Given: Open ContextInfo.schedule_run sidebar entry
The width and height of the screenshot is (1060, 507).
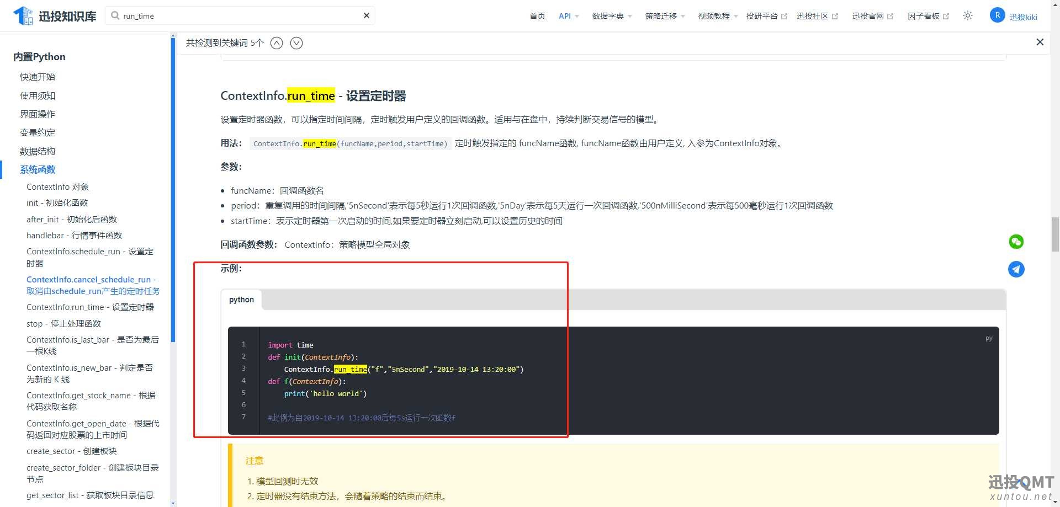Looking at the screenshot, I should pos(90,257).
